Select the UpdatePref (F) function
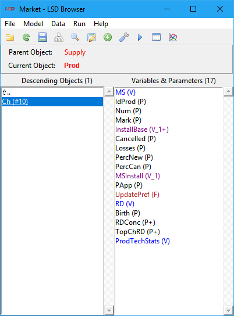Viewport: 234px width, 316px height. pyautogui.click(x=137, y=195)
